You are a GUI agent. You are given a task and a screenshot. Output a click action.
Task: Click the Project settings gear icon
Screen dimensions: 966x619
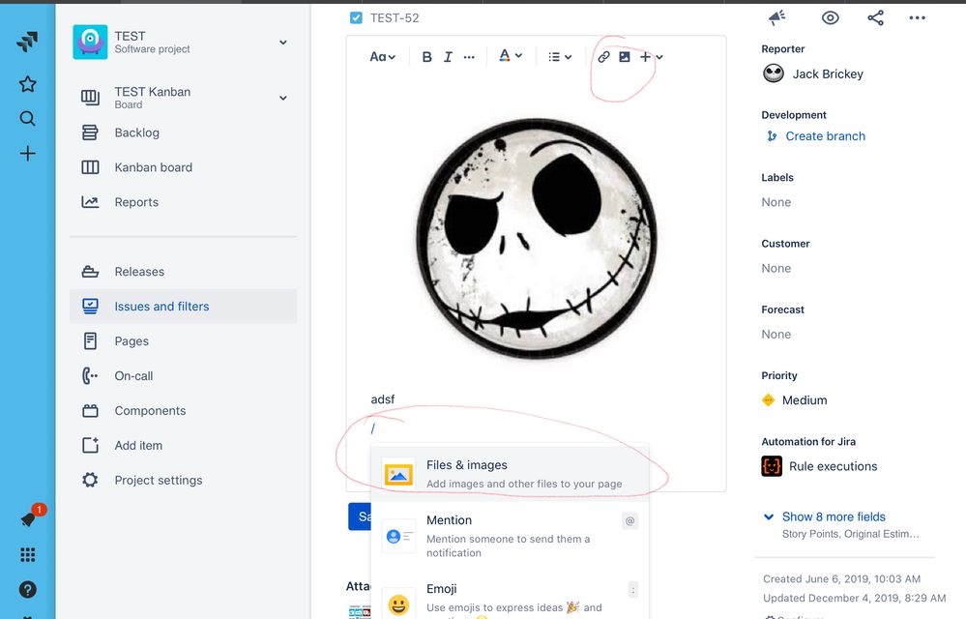point(90,480)
